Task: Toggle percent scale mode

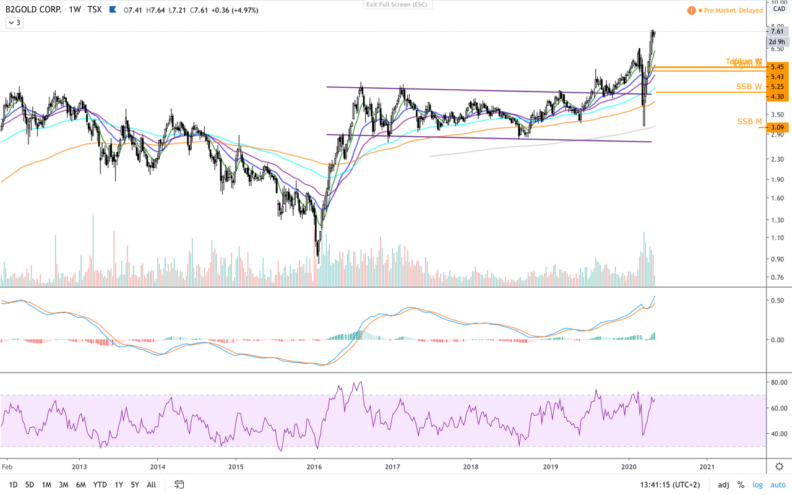Action: pos(741,484)
